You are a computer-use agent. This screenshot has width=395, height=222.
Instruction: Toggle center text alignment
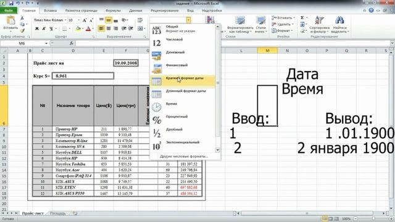tap(109, 29)
